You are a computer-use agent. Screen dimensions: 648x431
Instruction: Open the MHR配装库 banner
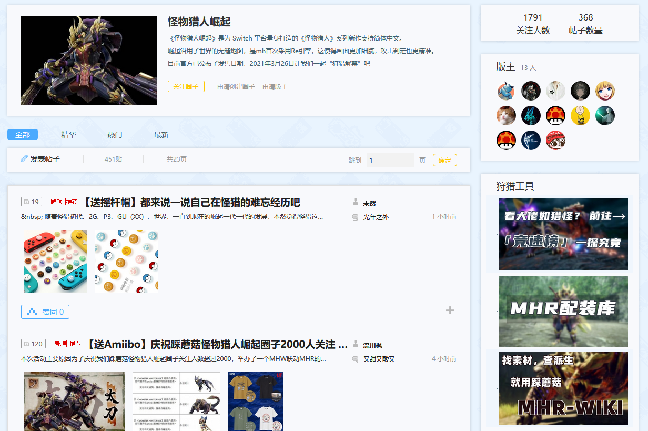[x=563, y=312]
